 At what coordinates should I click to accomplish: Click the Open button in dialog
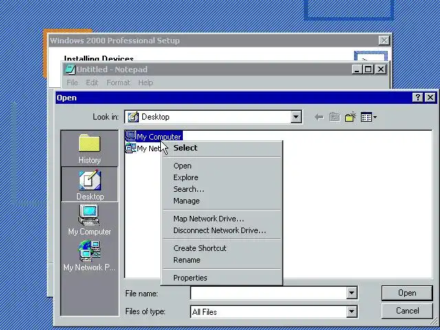tap(407, 293)
